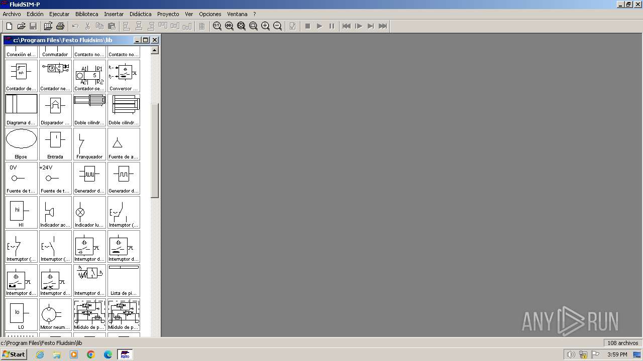Zoom to fit whole circuit
643x361 pixels.
coord(241,26)
